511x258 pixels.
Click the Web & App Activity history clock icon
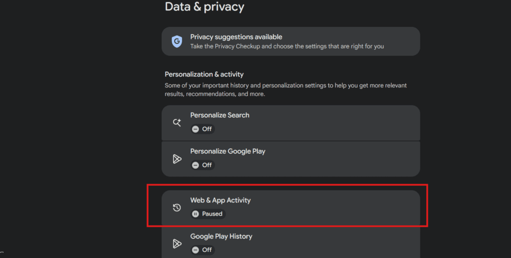click(177, 208)
